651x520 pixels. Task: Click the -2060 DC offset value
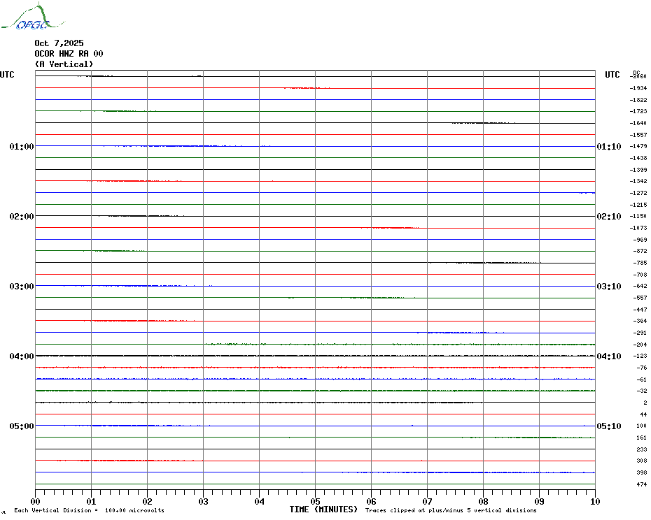(x=638, y=76)
